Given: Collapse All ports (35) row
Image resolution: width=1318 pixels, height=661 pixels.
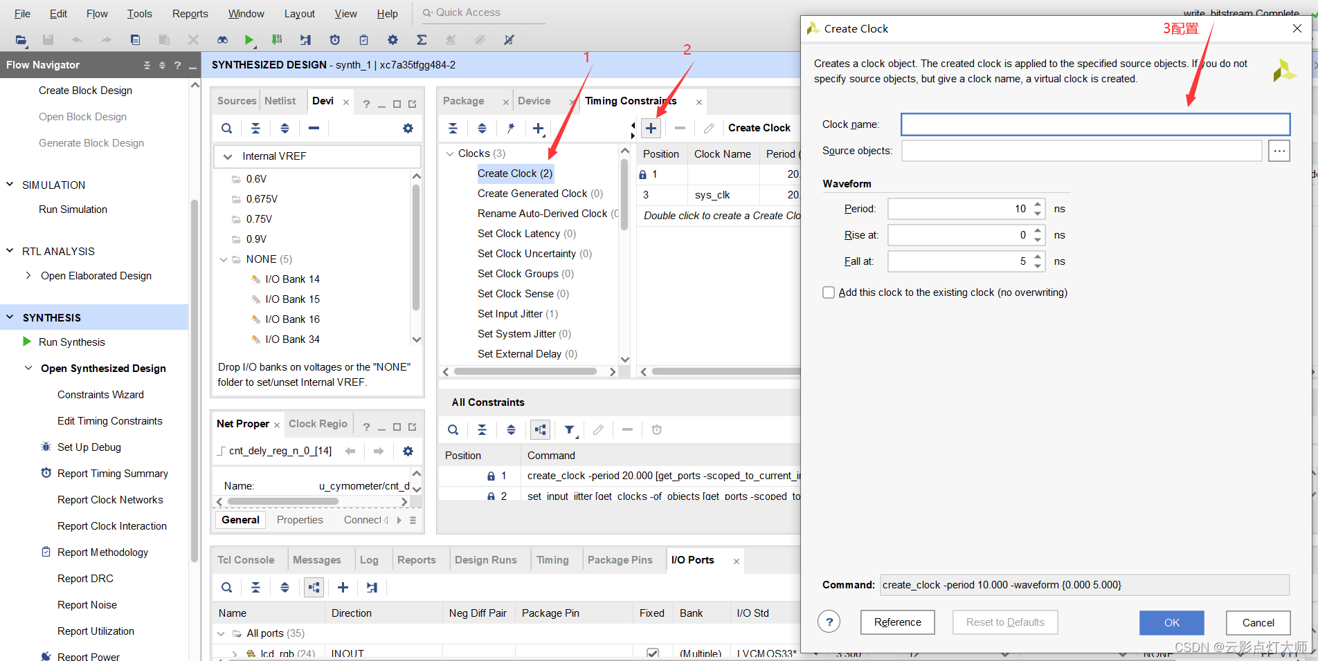Looking at the screenshot, I should [221, 633].
